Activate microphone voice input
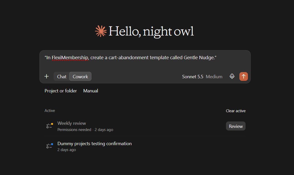The image size is (294, 175). click(232, 76)
